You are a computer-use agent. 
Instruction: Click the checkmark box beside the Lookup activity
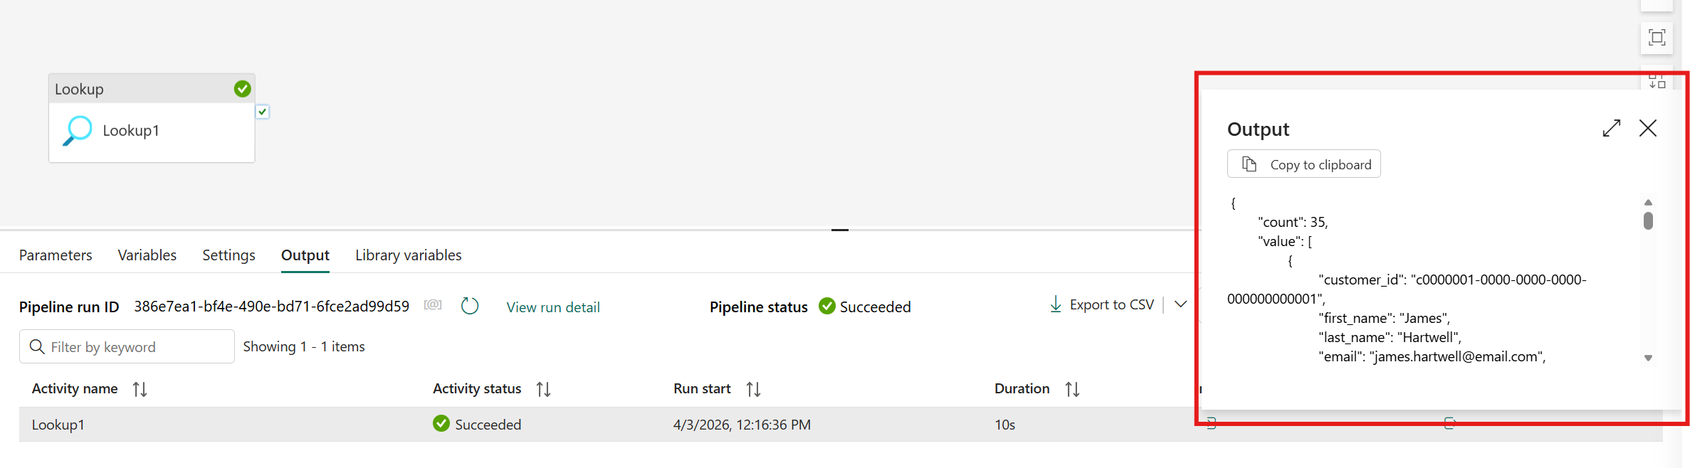[263, 112]
